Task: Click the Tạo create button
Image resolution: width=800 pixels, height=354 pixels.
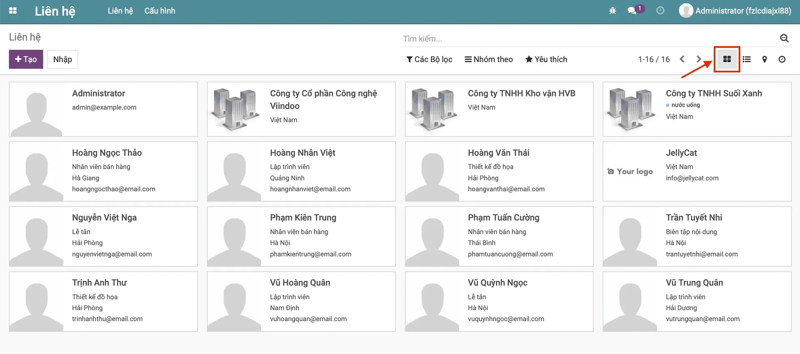Action: point(26,59)
